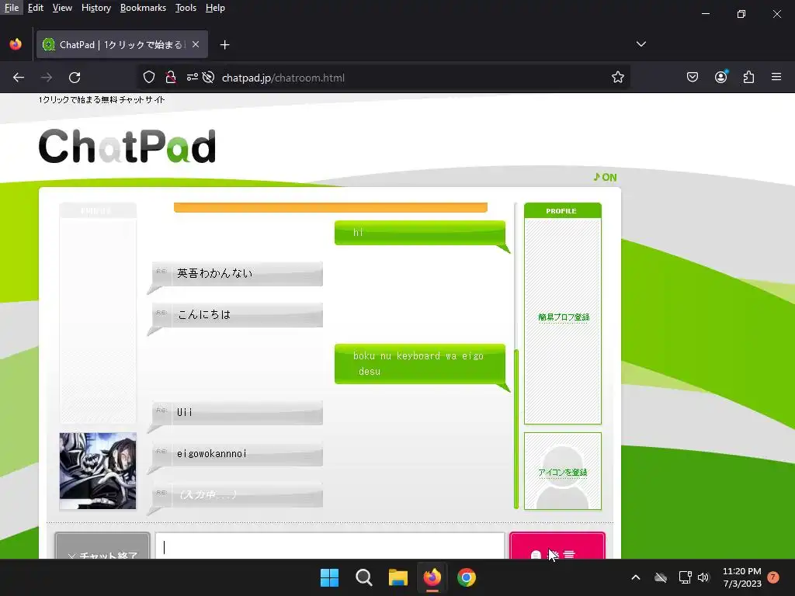Click the pink send message button

557,546
